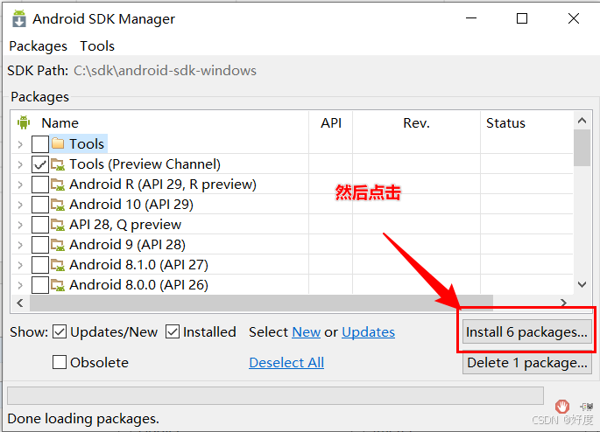Click the empty download progress bar
This screenshot has height=432, width=600.
(276, 395)
